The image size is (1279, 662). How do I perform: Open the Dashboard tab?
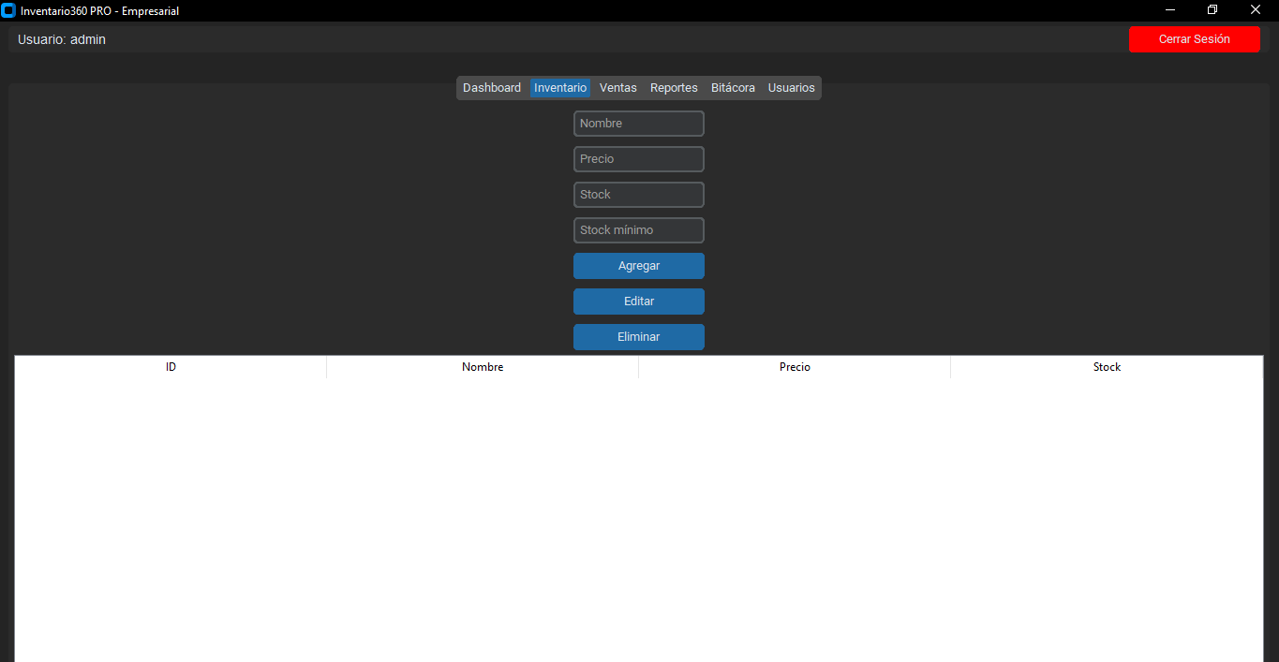point(492,88)
